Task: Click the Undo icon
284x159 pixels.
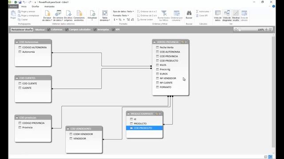Action: (24, 2)
